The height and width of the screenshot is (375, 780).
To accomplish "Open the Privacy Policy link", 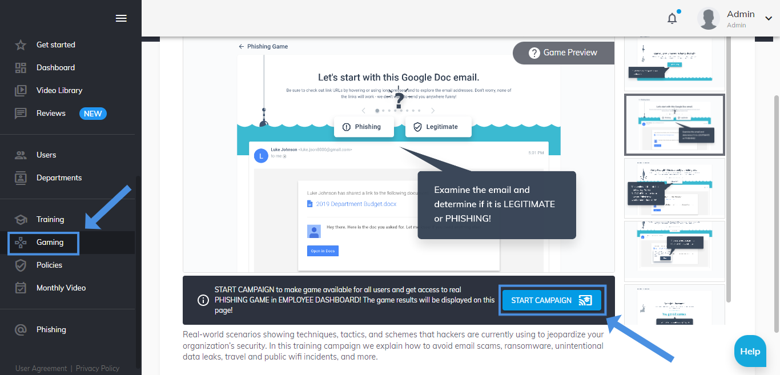I will pyautogui.click(x=98, y=368).
